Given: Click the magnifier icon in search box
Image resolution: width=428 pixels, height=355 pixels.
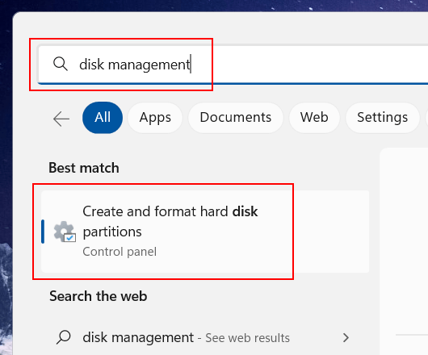Looking at the screenshot, I should click(61, 64).
